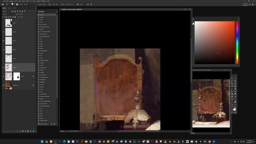
Task: Open the Smoothing value dropdown
Action: click(x=72, y=4)
